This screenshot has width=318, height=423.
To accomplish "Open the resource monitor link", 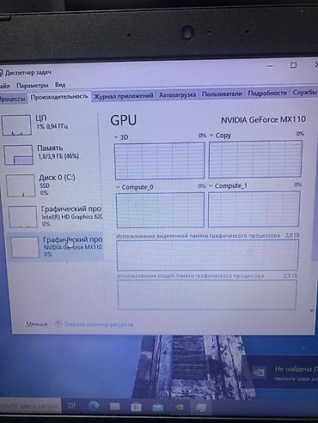I will point(99,324).
